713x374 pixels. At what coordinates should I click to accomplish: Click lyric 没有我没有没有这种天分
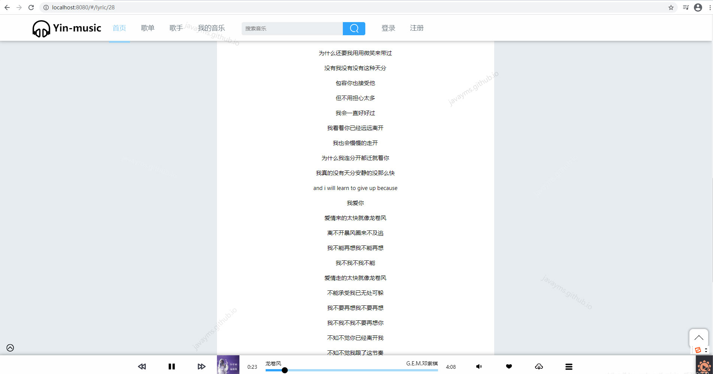[355, 68]
